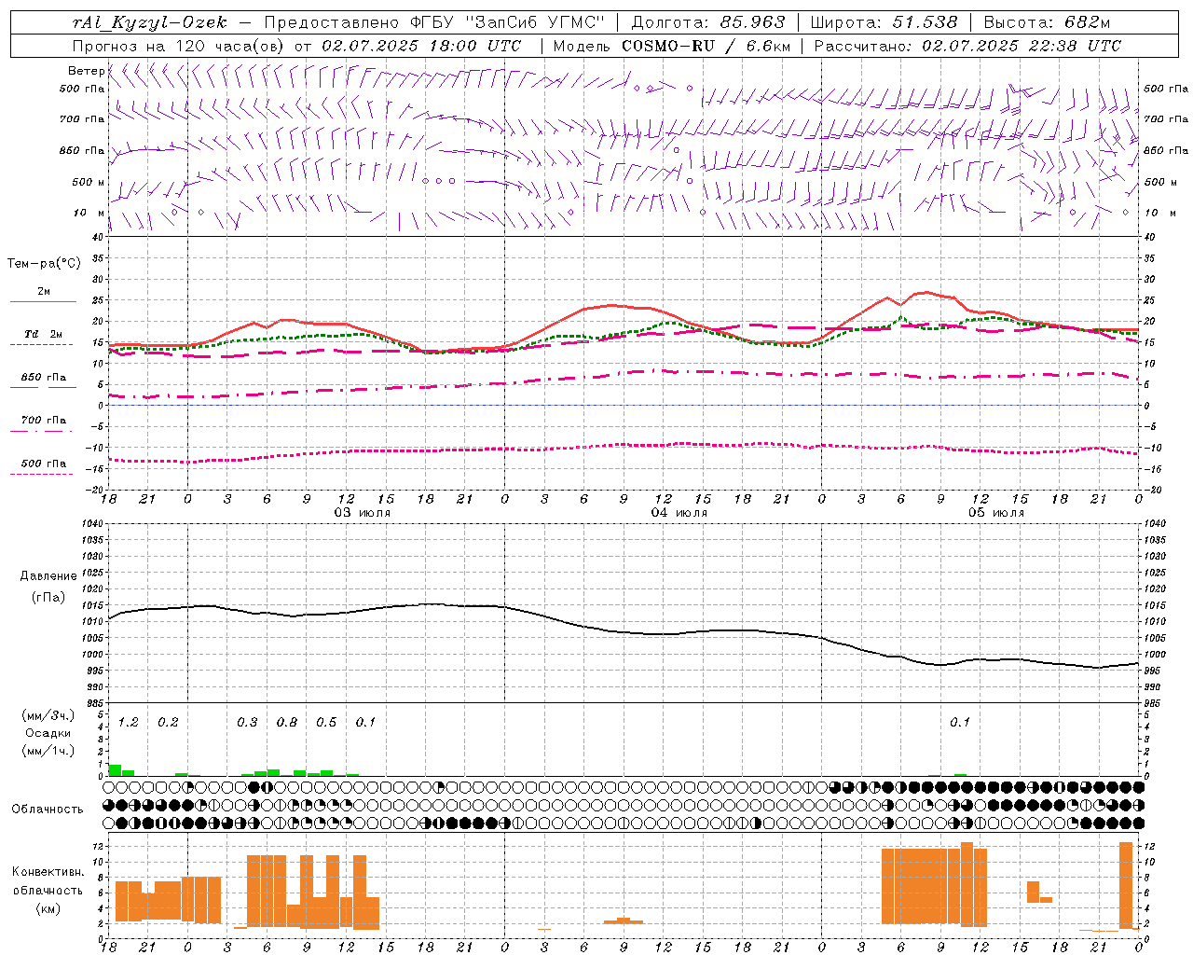Click the 10 м wind level label on left
The height and width of the screenshot is (955, 1193).
(x=89, y=214)
